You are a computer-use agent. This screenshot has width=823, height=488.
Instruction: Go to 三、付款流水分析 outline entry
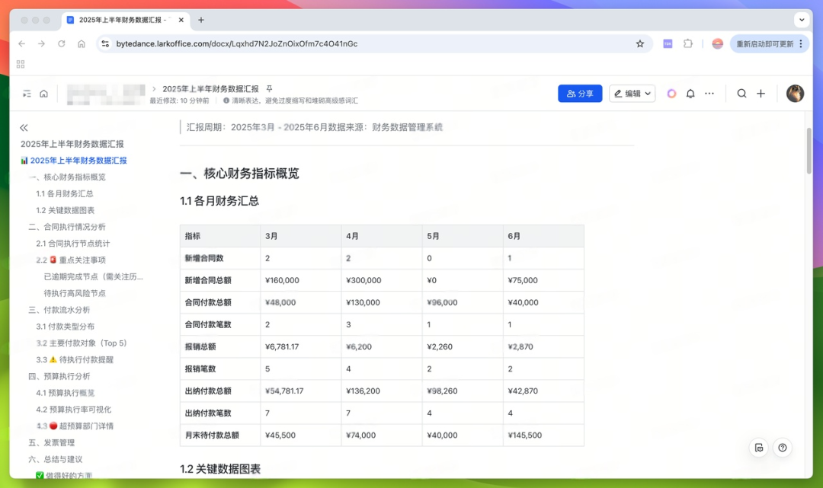pyautogui.click(x=59, y=310)
